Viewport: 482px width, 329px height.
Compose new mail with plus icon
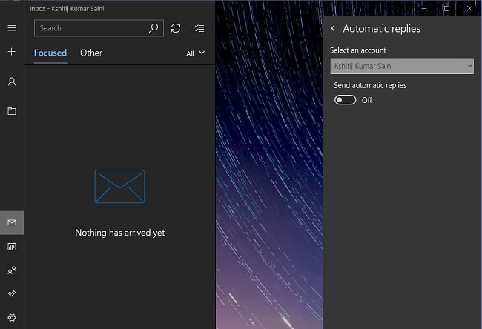coord(12,52)
